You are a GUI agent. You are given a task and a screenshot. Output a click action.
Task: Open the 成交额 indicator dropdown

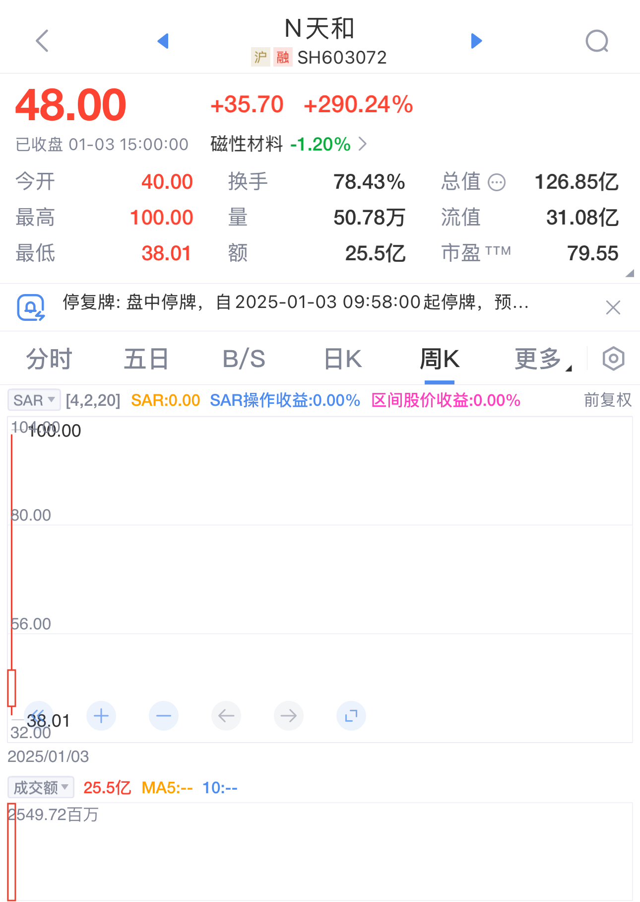pyautogui.click(x=41, y=787)
